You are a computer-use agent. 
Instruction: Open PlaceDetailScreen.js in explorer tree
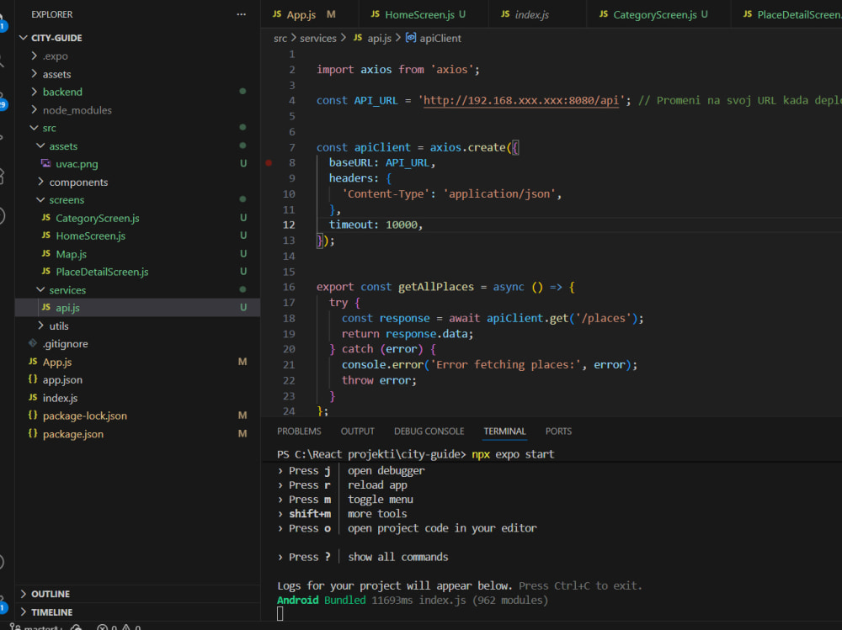tap(102, 272)
